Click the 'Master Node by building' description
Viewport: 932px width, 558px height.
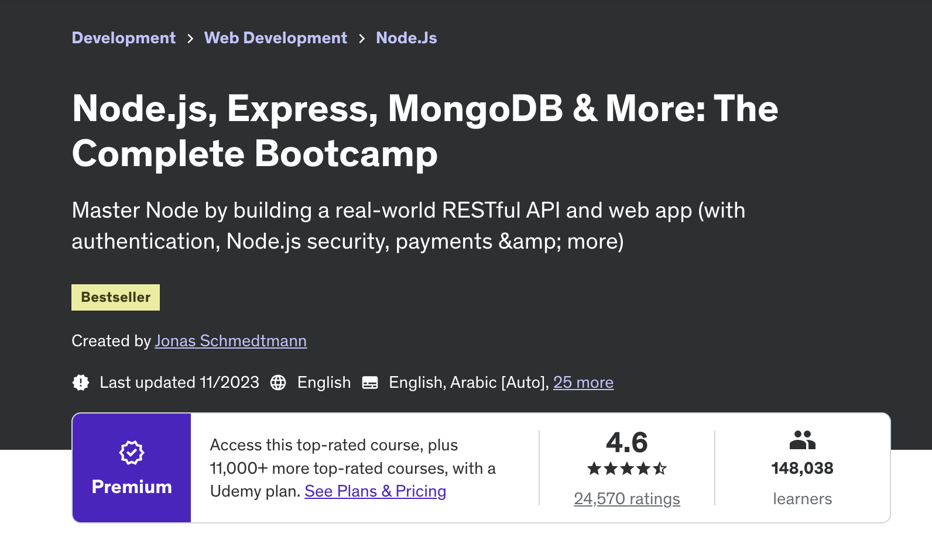[x=409, y=226]
